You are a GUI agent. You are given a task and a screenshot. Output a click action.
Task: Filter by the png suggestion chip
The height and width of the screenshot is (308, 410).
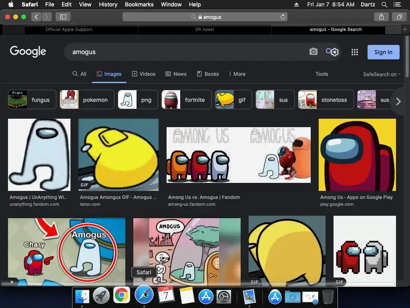tap(138, 99)
